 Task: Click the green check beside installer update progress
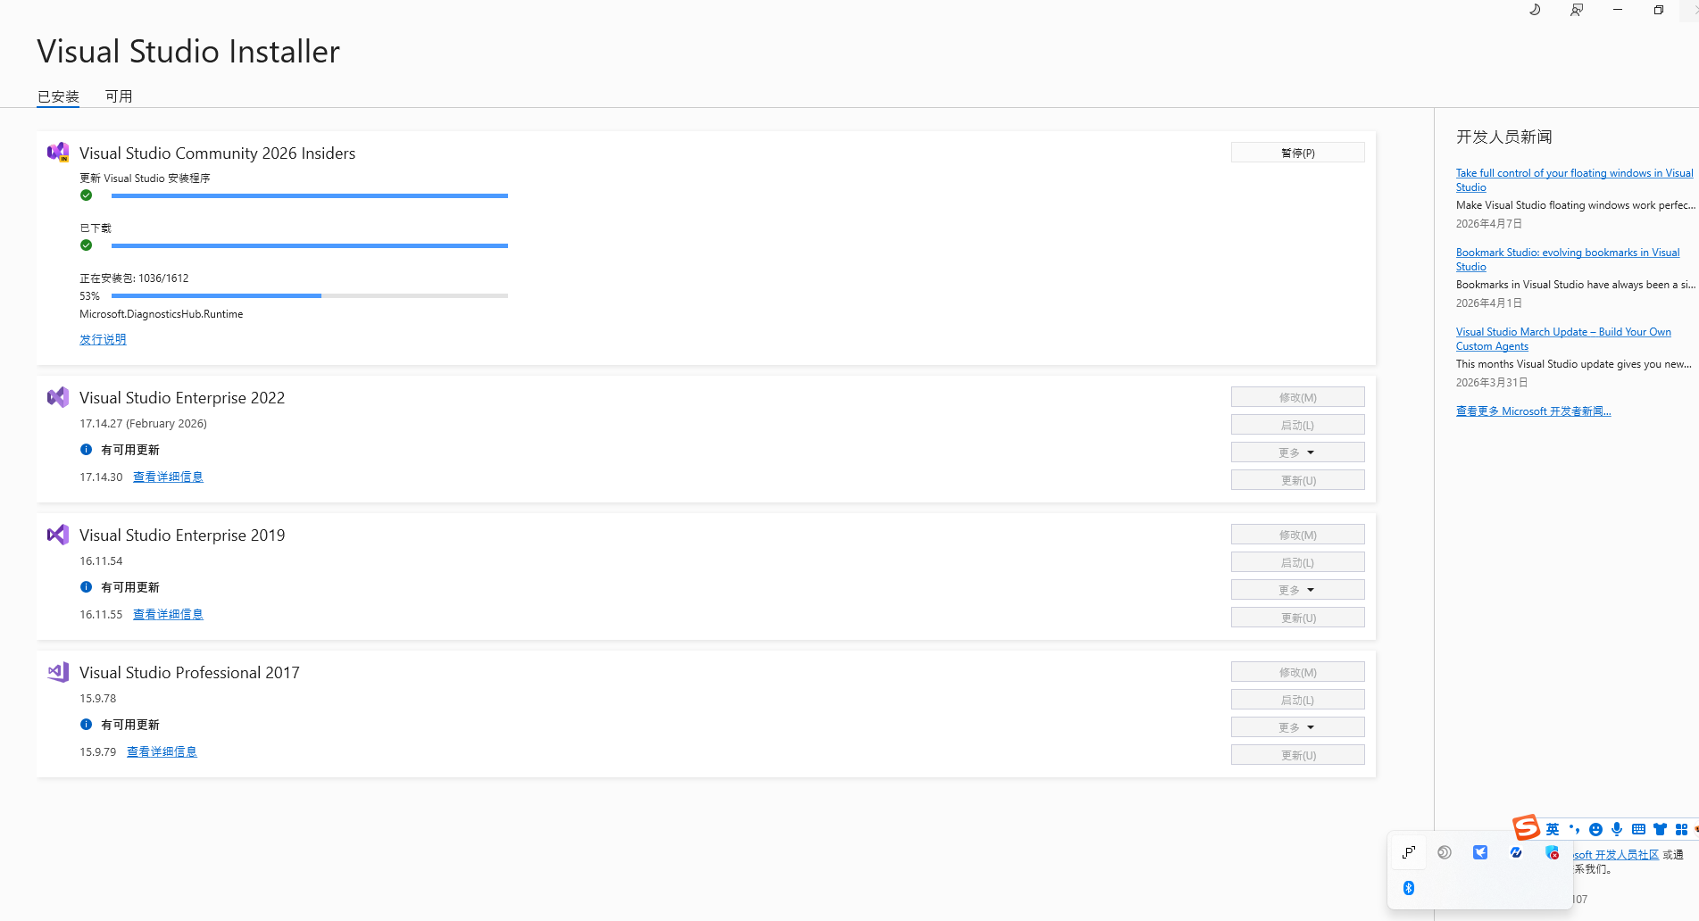[x=86, y=195]
